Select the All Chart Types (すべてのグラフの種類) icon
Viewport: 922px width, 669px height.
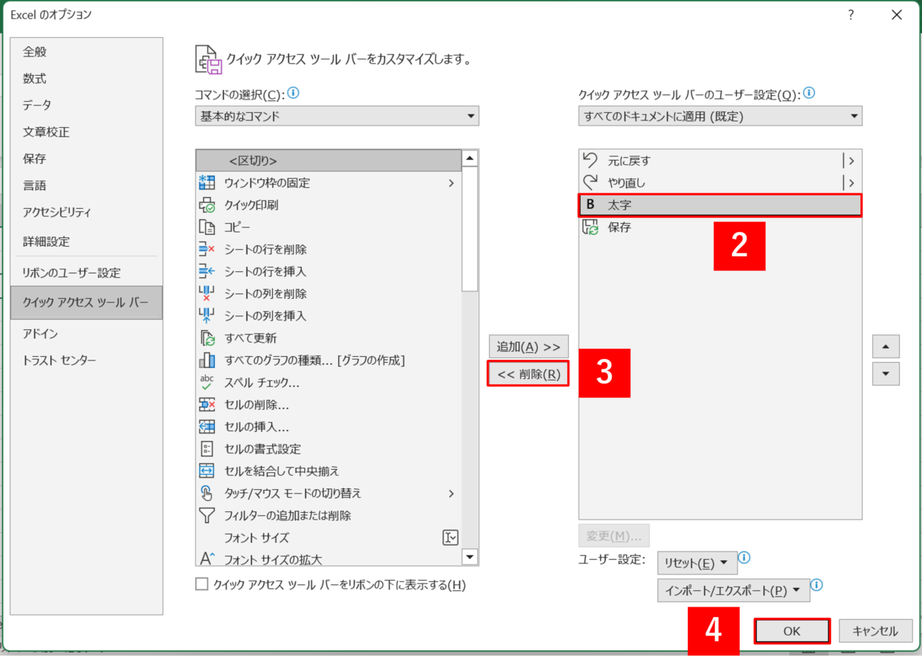[207, 361]
